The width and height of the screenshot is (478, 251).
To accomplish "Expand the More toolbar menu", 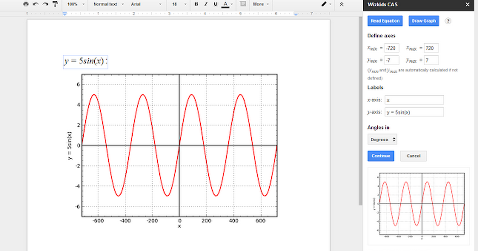I will pos(261,4).
